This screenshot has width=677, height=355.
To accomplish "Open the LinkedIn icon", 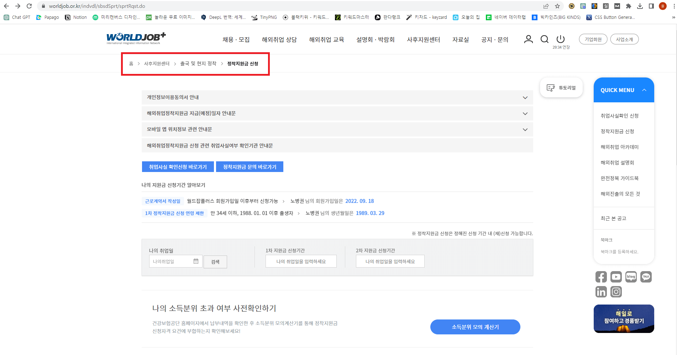I will 601,292.
